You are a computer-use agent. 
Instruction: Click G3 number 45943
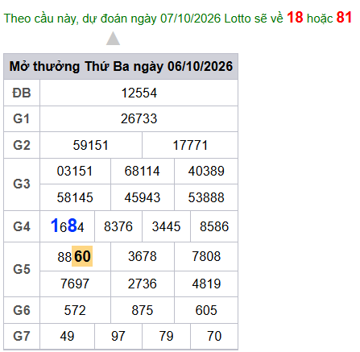(x=143, y=197)
